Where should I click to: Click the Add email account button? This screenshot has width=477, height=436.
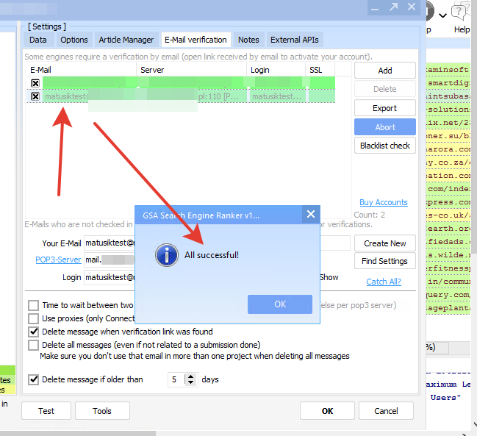click(x=385, y=71)
